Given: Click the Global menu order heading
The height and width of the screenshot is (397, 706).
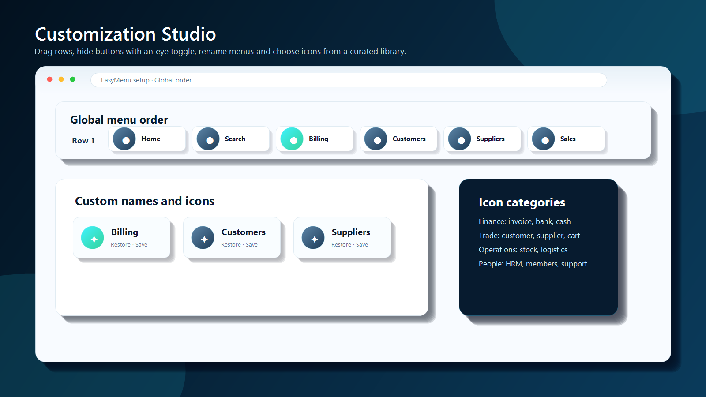Looking at the screenshot, I should pos(119,120).
